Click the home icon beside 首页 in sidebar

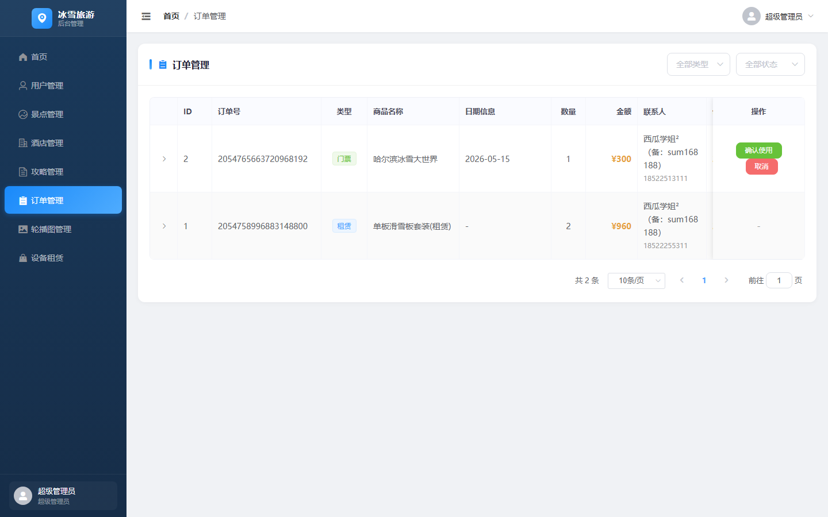pos(23,57)
